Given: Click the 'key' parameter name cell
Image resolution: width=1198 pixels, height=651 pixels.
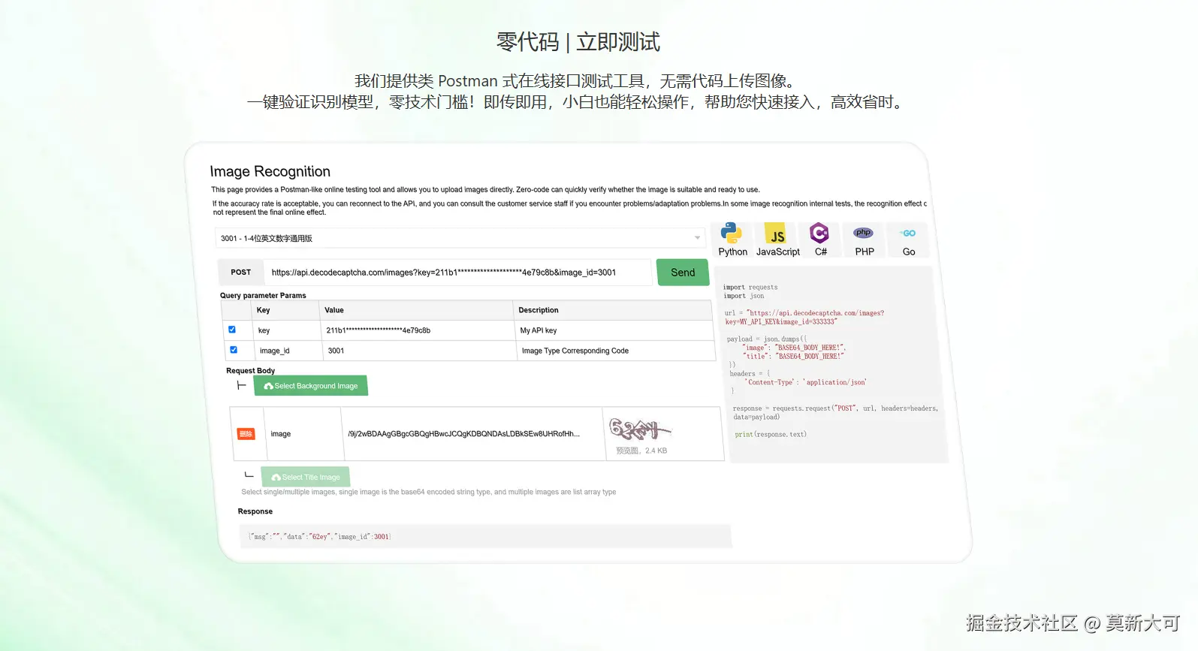Looking at the screenshot, I should point(287,330).
